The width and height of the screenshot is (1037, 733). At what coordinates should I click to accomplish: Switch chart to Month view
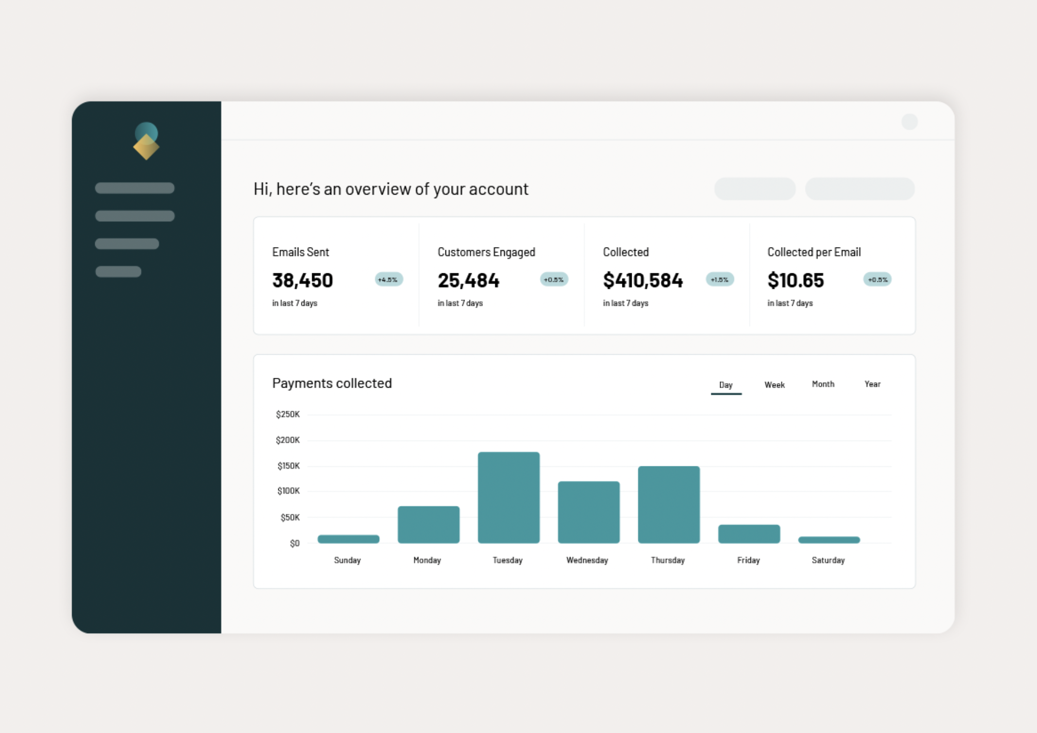[x=823, y=384]
